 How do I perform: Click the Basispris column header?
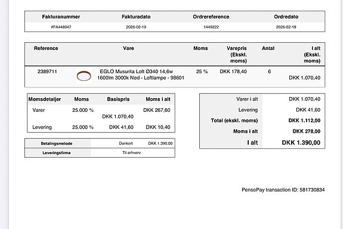pos(118,99)
